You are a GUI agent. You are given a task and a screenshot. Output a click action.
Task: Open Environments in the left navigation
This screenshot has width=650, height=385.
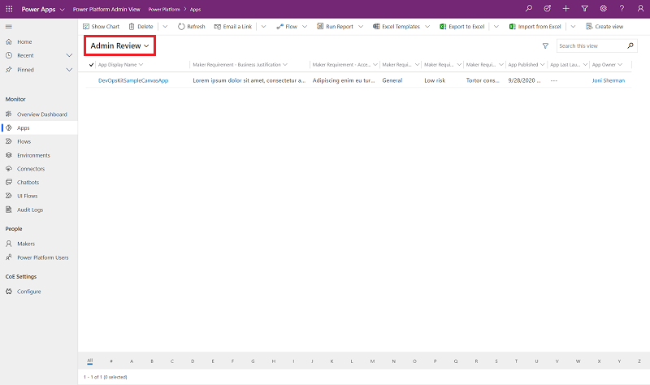33,155
